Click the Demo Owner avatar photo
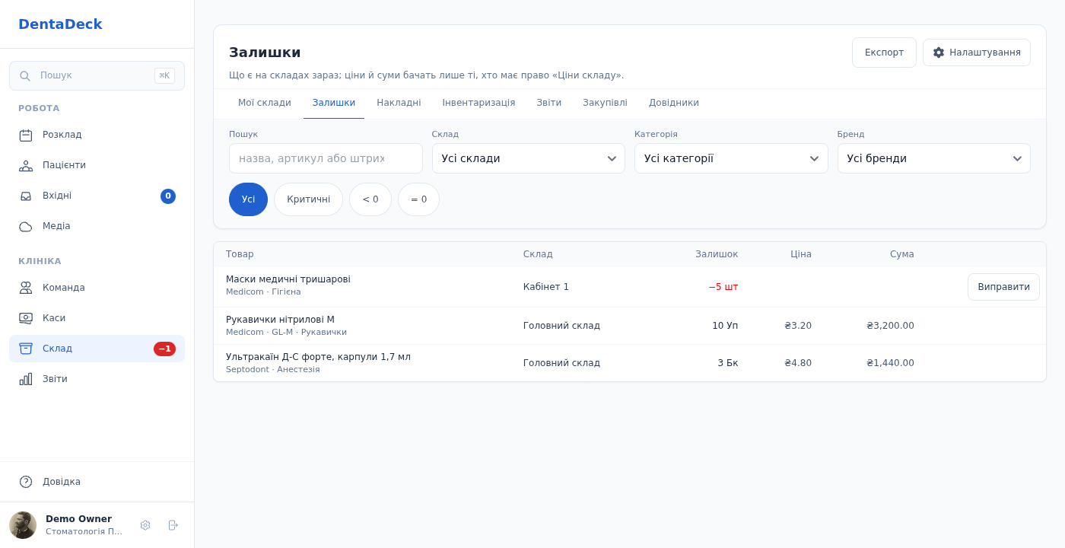 click(x=23, y=525)
